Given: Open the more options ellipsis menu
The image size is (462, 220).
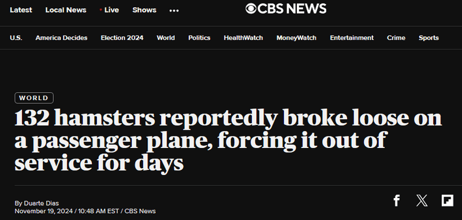Looking at the screenshot, I should 174,10.
